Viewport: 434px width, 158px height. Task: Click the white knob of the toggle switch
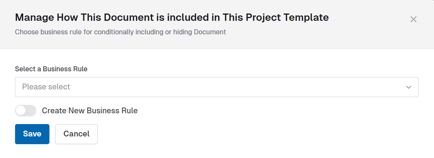pos(21,111)
